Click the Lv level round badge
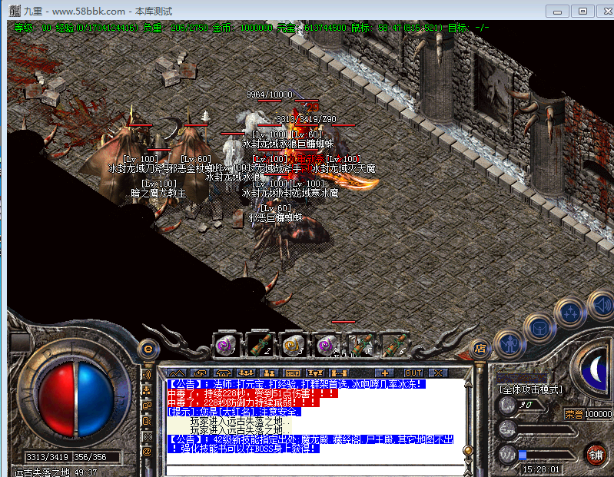614x477 pixels. [507, 405]
